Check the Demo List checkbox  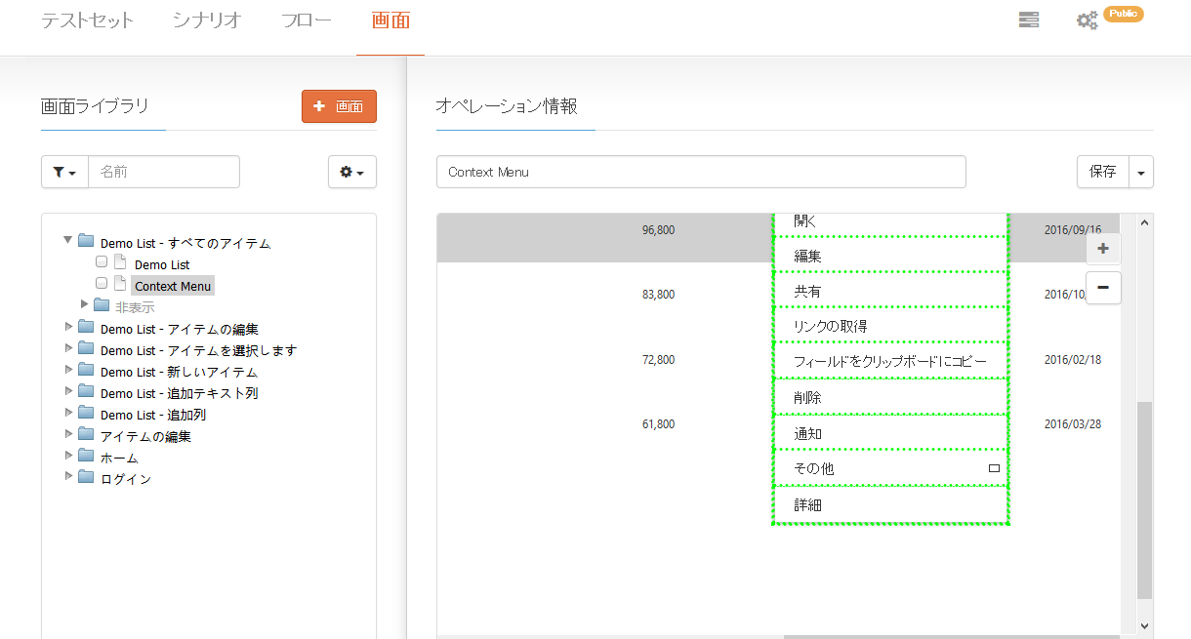(102, 262)
